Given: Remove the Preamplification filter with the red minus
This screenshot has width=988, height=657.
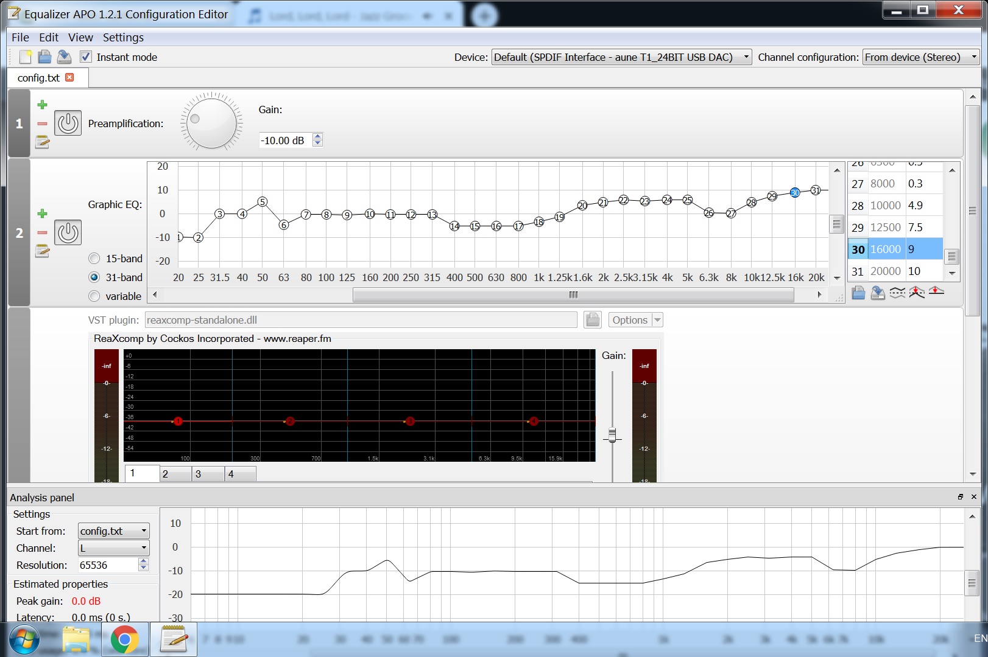Looking at the screenshot, I should (42, 123).
